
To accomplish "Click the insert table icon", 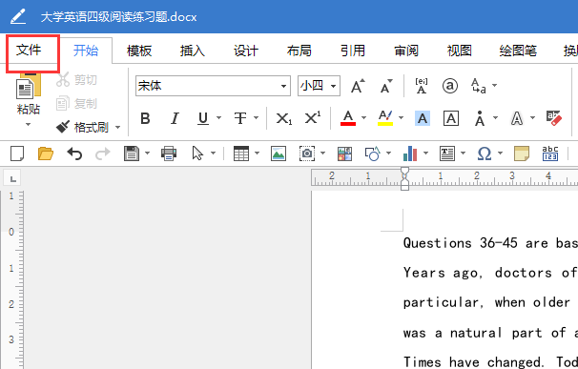I will [241, 154].
